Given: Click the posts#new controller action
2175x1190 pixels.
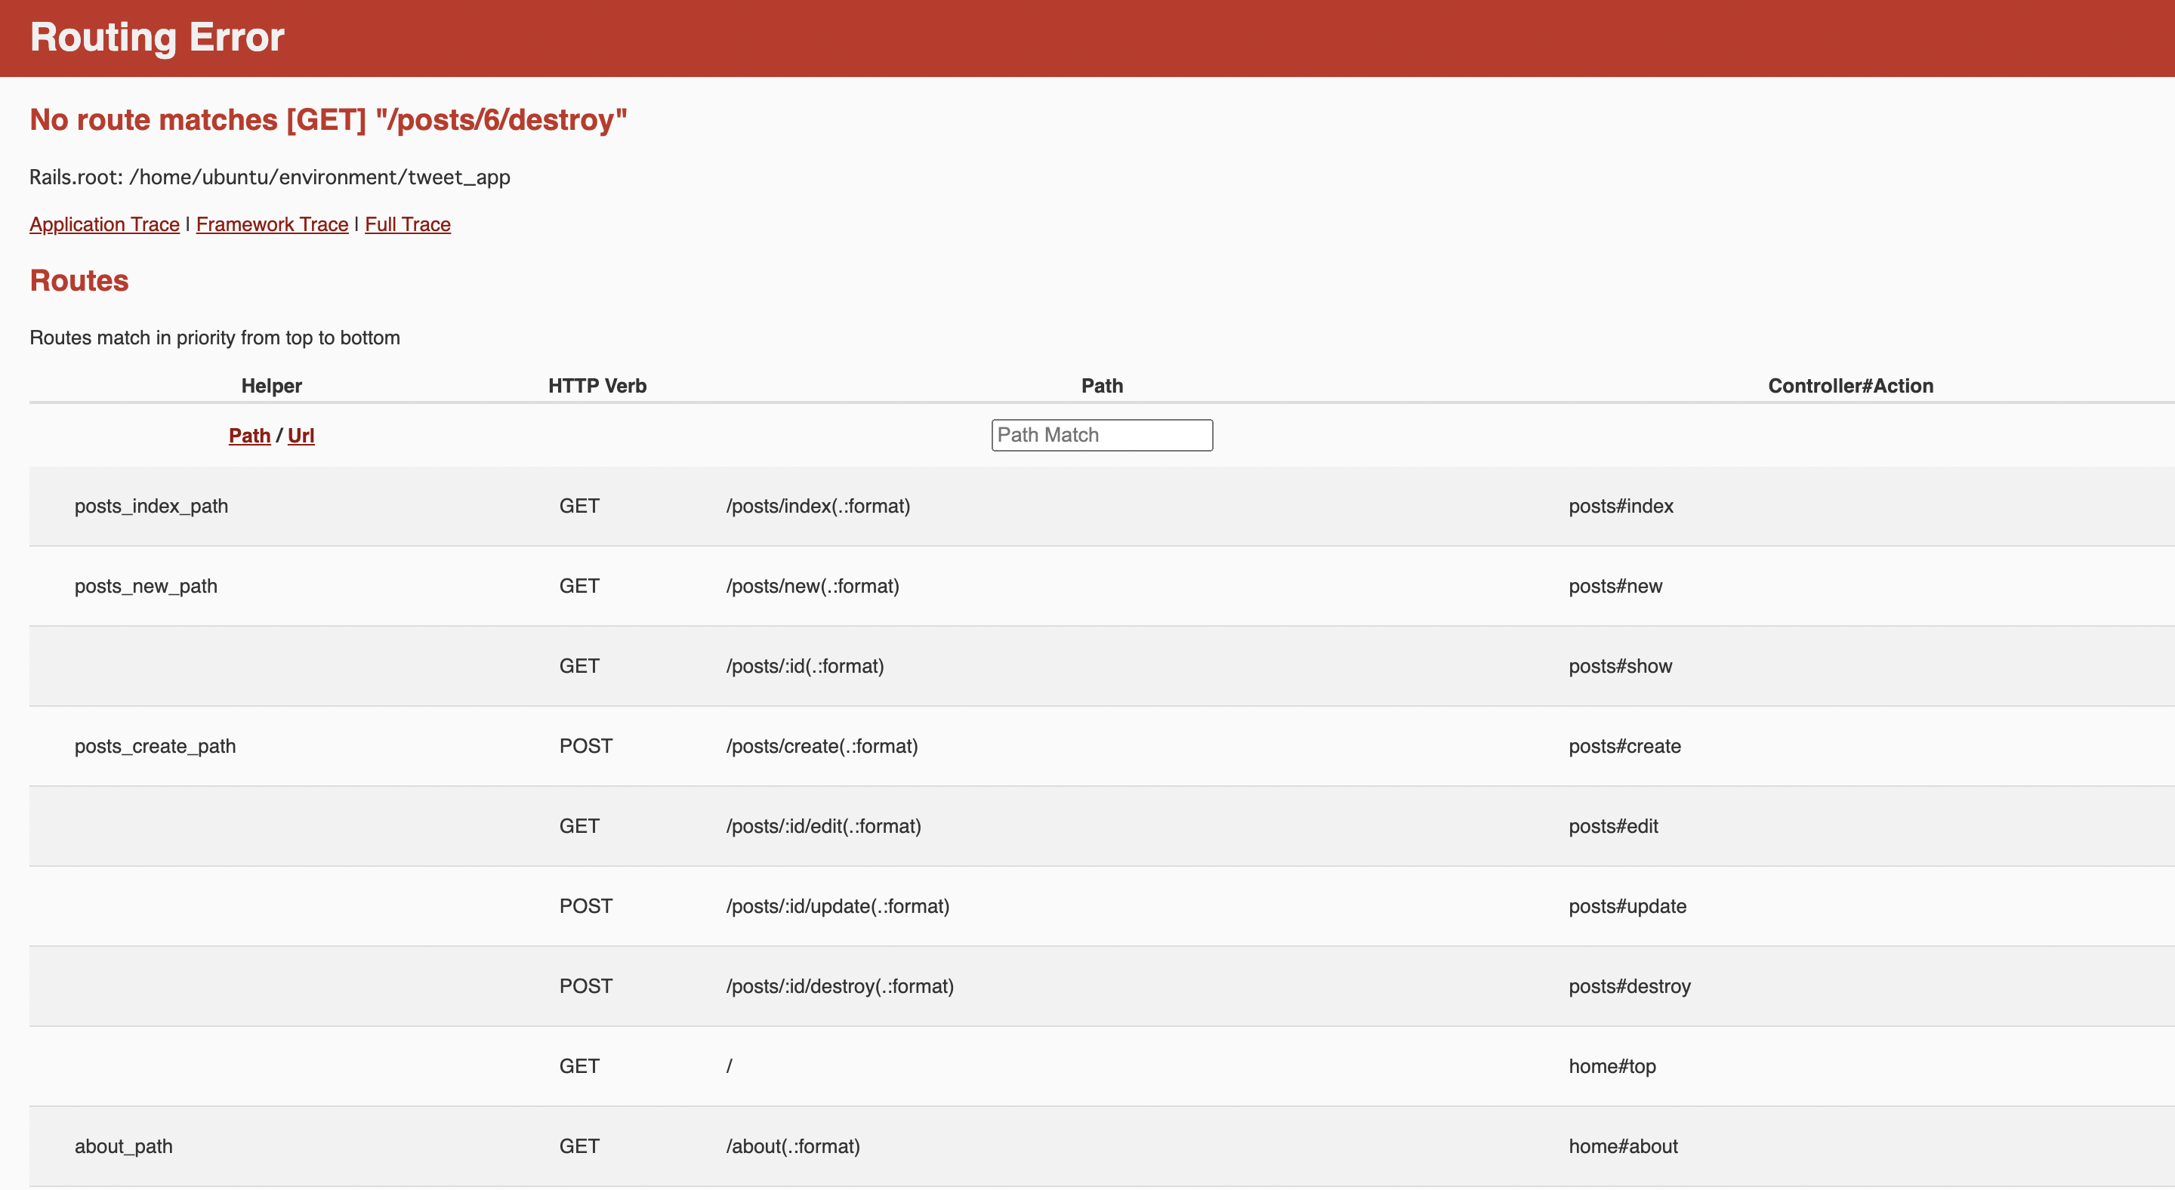Looking at the screenshot, I should point(1615,587).
